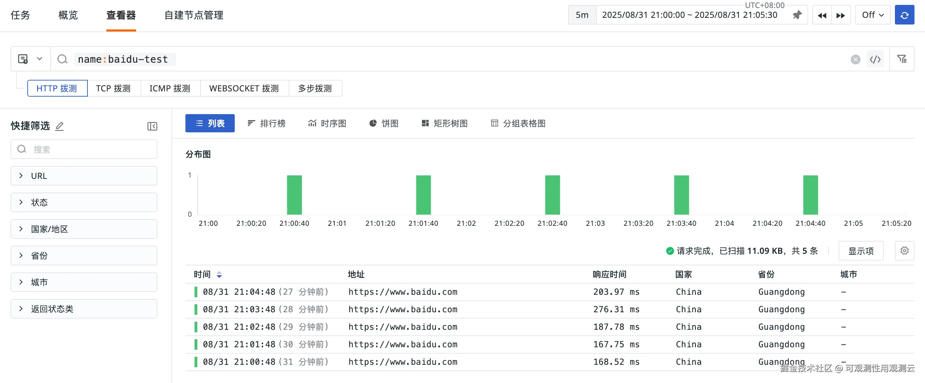Click the 21:01:40 distribution bar
This screenshot has width=925, height=383.
[x=423, y=195]
